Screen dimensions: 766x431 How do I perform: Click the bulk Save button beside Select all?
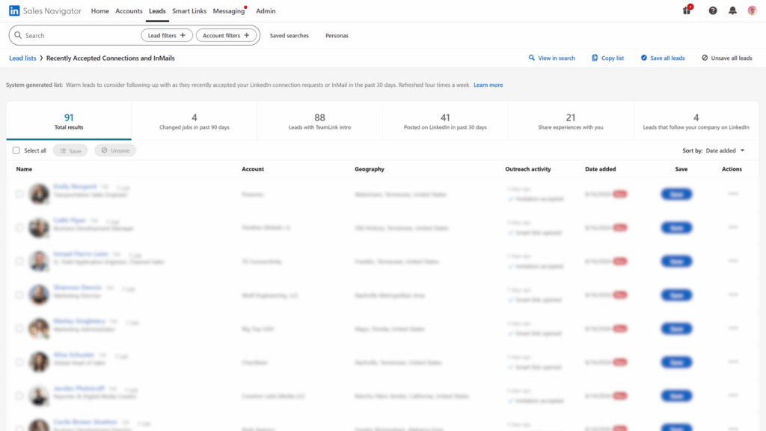[x=70, y=150]
